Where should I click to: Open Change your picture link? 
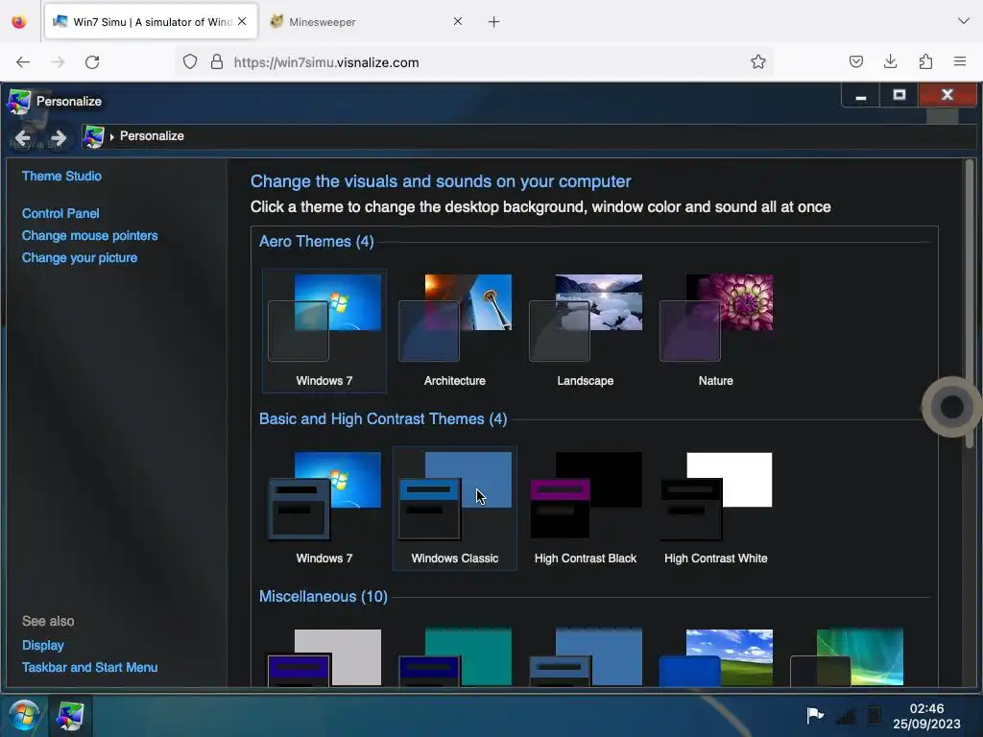click(x=79, y=257)
